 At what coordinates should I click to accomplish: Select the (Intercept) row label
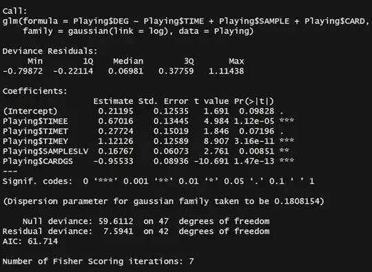(x=30, y=112)
